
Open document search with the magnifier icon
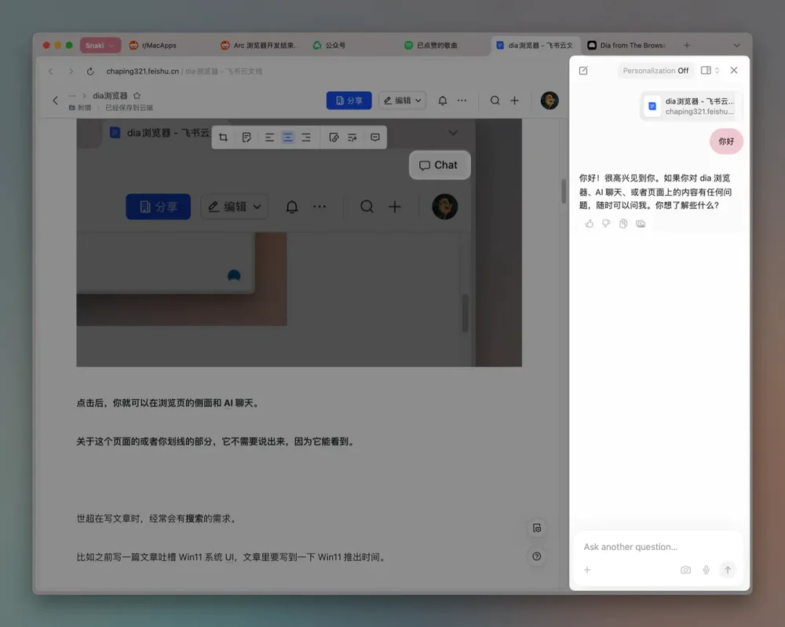(493, 101)
